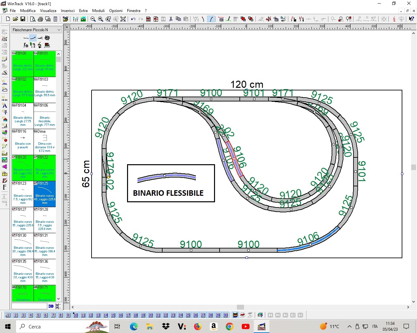Click the 3D view button

51,306
